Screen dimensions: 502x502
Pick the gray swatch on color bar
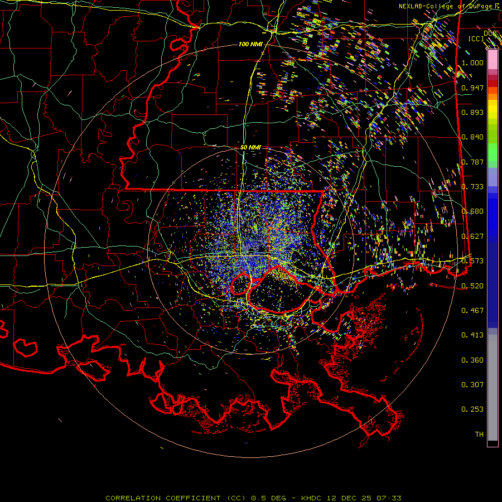[493, 388]
